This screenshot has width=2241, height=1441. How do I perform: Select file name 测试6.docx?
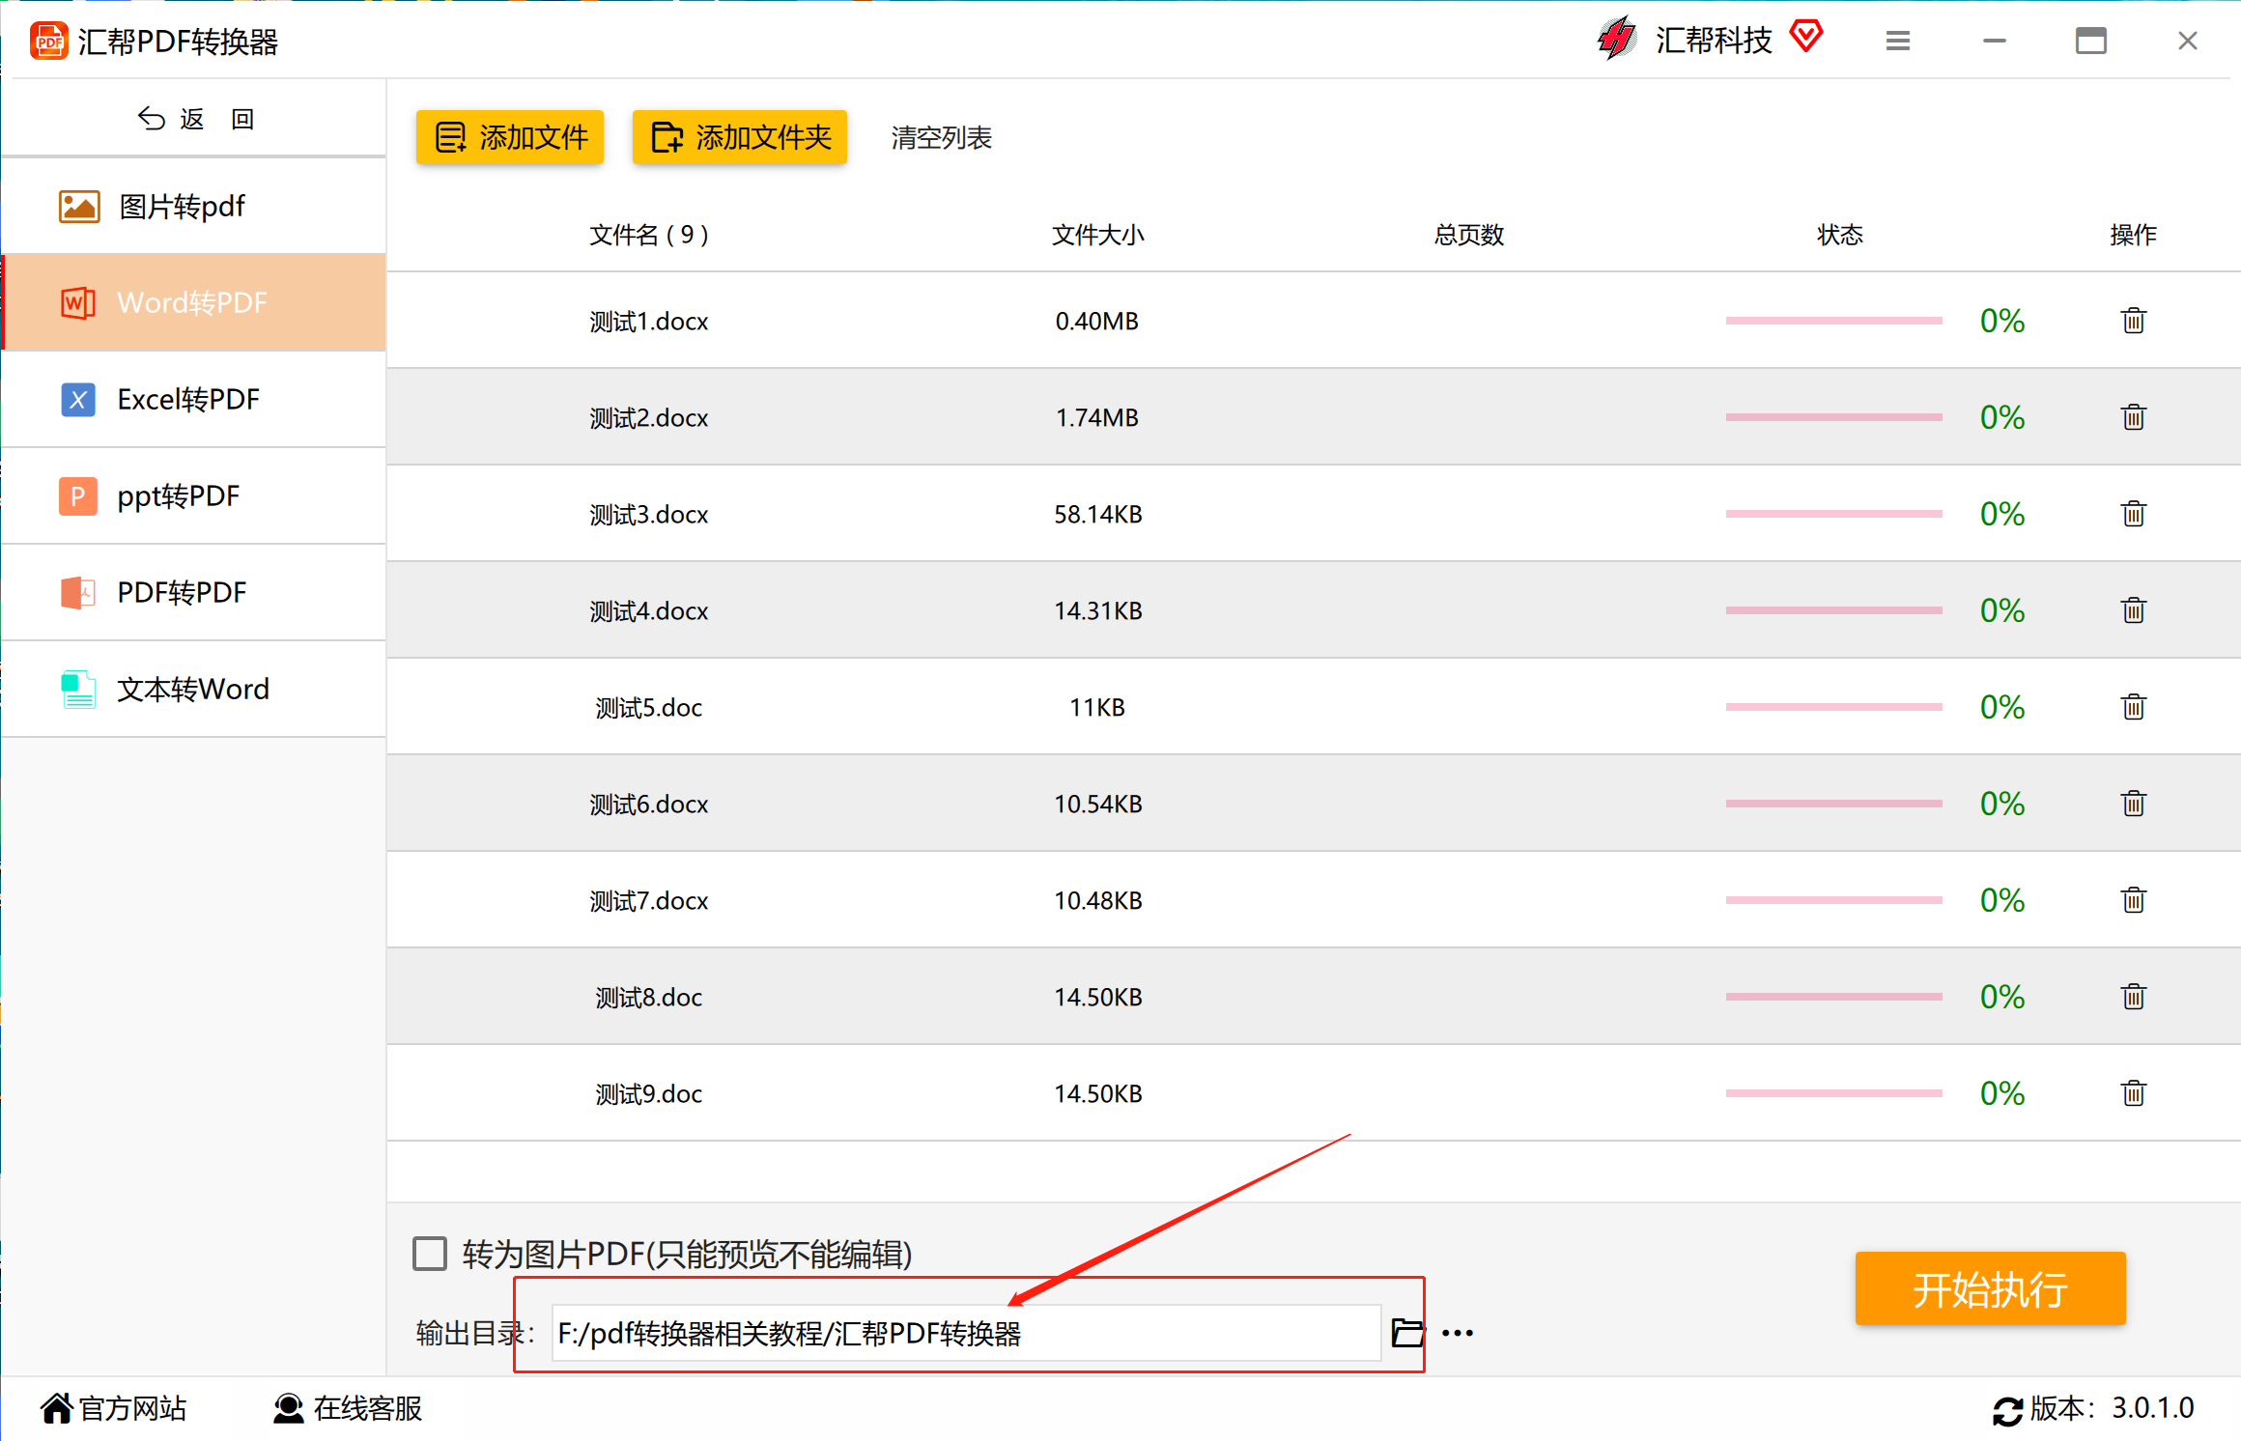649,805
